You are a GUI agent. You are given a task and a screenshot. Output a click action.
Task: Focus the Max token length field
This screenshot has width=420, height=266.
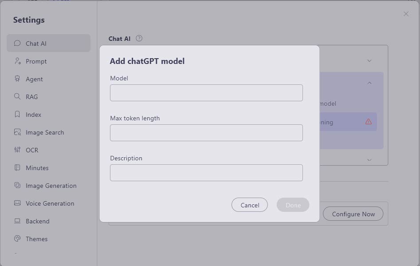206,133
